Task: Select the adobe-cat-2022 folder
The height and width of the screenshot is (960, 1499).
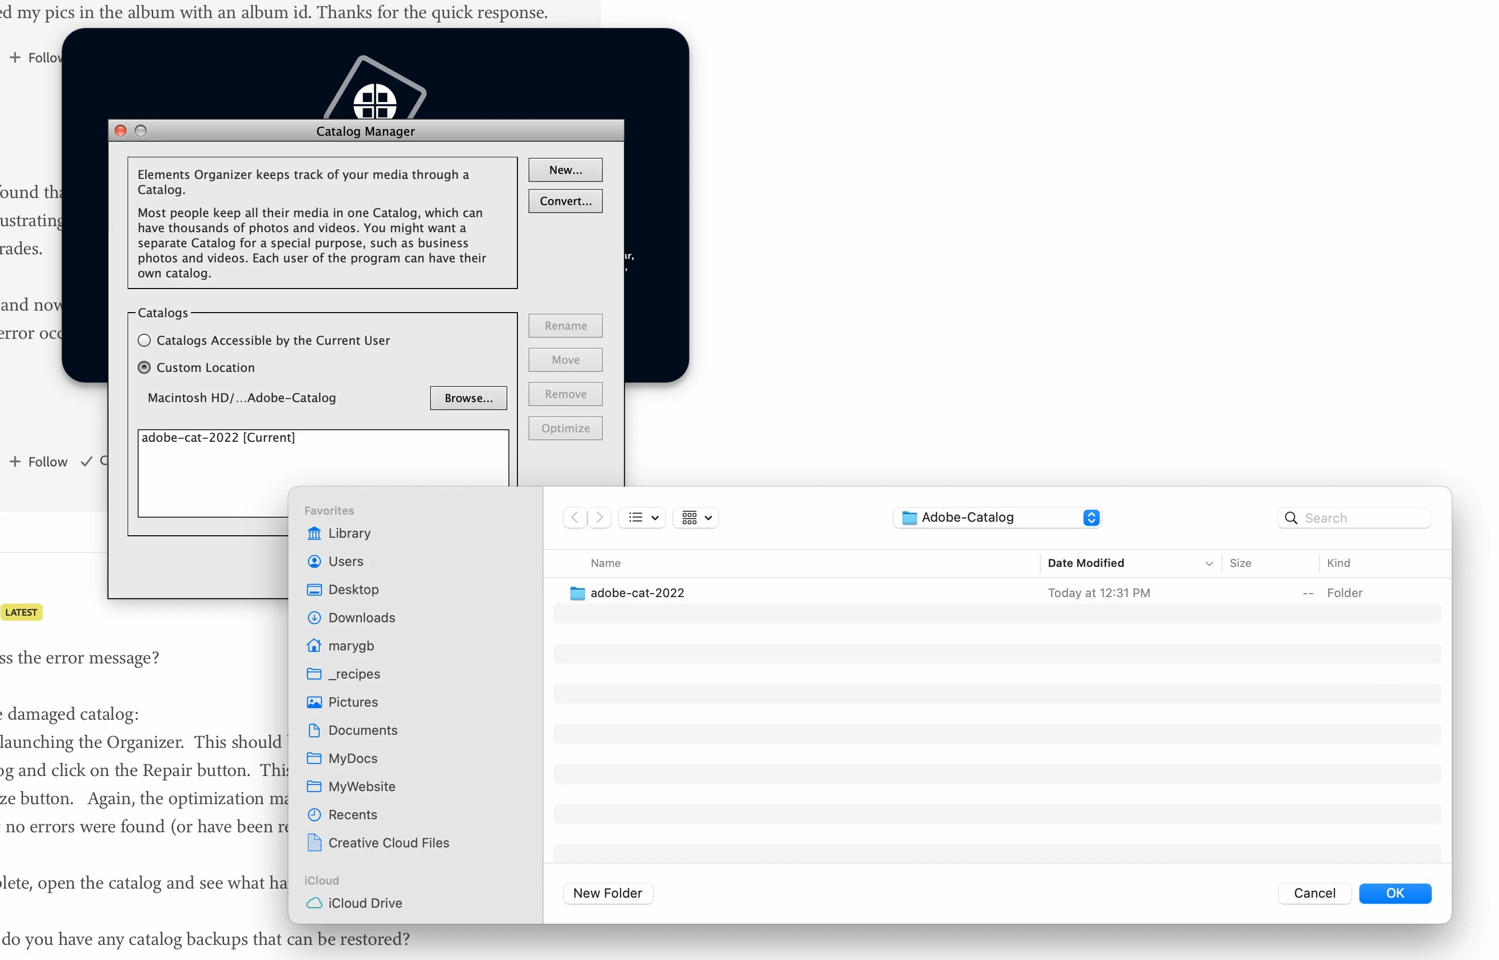Action: tap(637, 593)
